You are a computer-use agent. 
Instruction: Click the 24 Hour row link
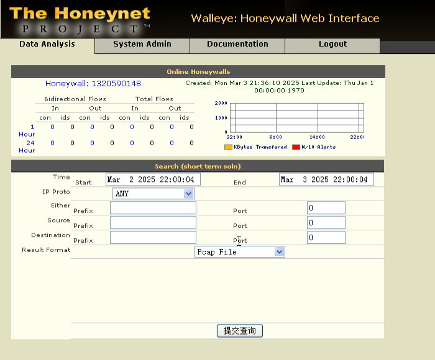coord(27,146)
